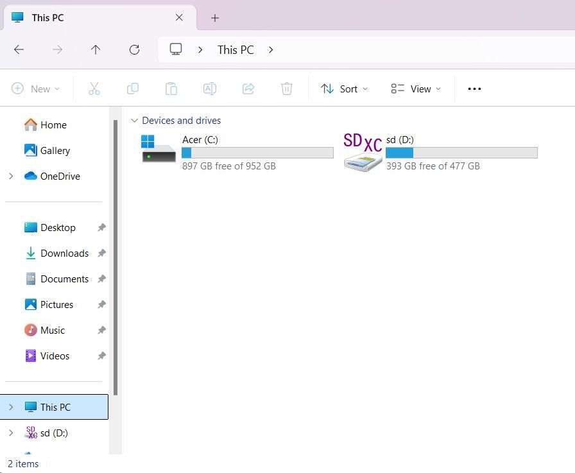Expand sd (D:) in navigation pane

coord(11,433)
